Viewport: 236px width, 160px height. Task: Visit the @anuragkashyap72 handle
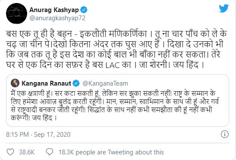tap(57, 18)
